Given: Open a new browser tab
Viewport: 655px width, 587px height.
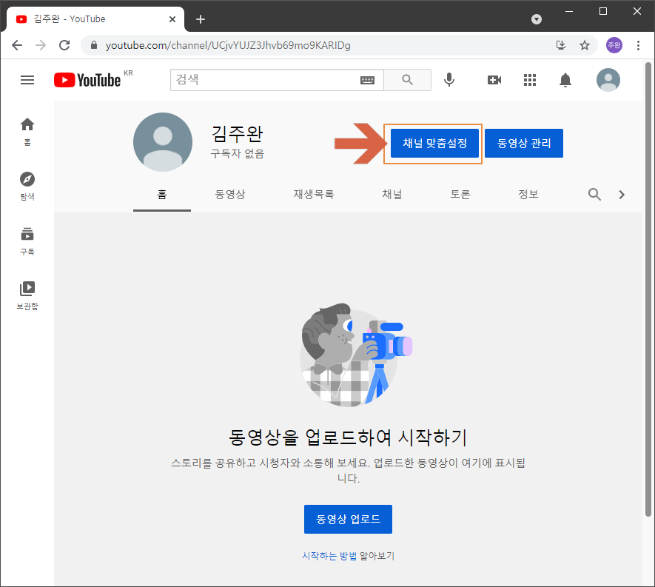Looking at the screenshot, I should 201,19.
